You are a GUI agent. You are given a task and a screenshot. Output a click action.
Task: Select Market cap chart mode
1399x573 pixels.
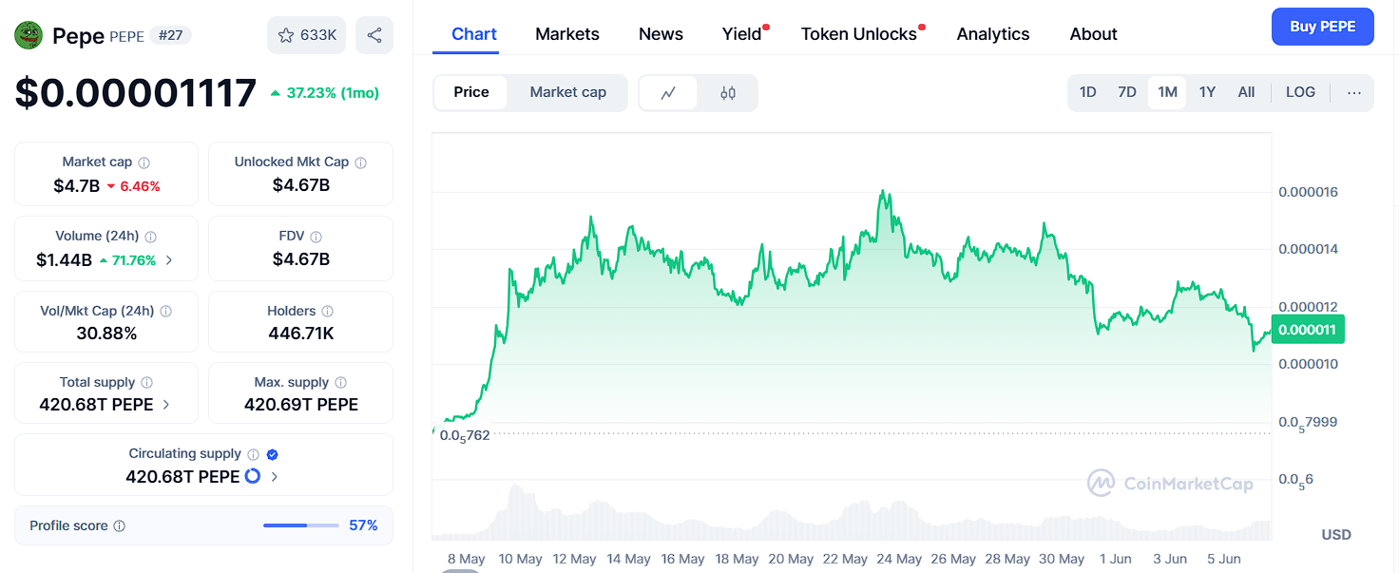(x=568, y=92)
